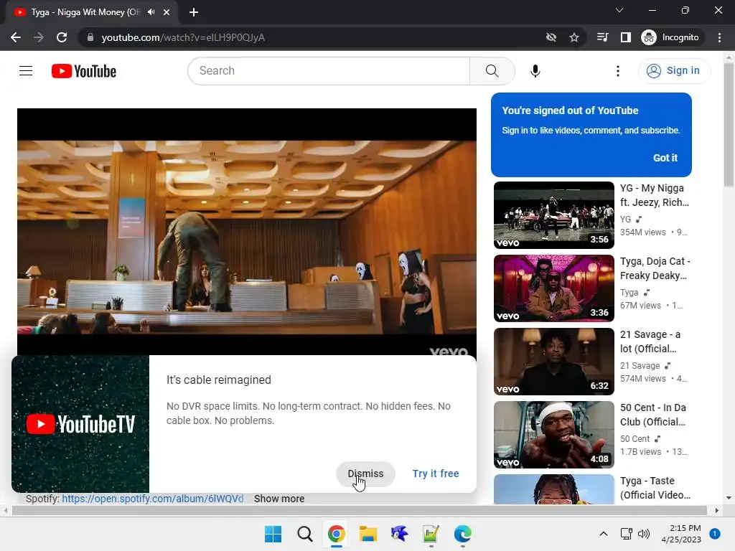The image size is (735, 551).
Task: Open File Explorer from taskbar
Action: pos(368,534)
